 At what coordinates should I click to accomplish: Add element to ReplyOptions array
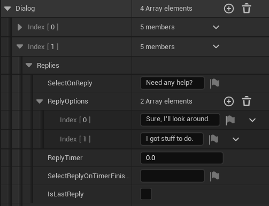[x=229, y=101]
